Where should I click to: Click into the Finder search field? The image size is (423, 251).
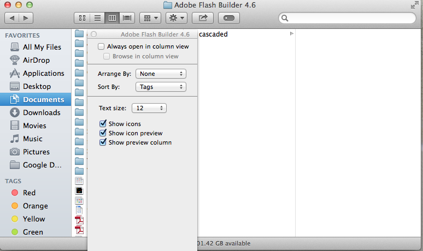pyautogui.click(x=347, y=18)
